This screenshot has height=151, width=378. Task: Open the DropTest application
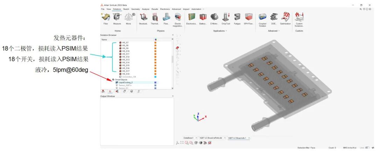[x=226, y=19]
